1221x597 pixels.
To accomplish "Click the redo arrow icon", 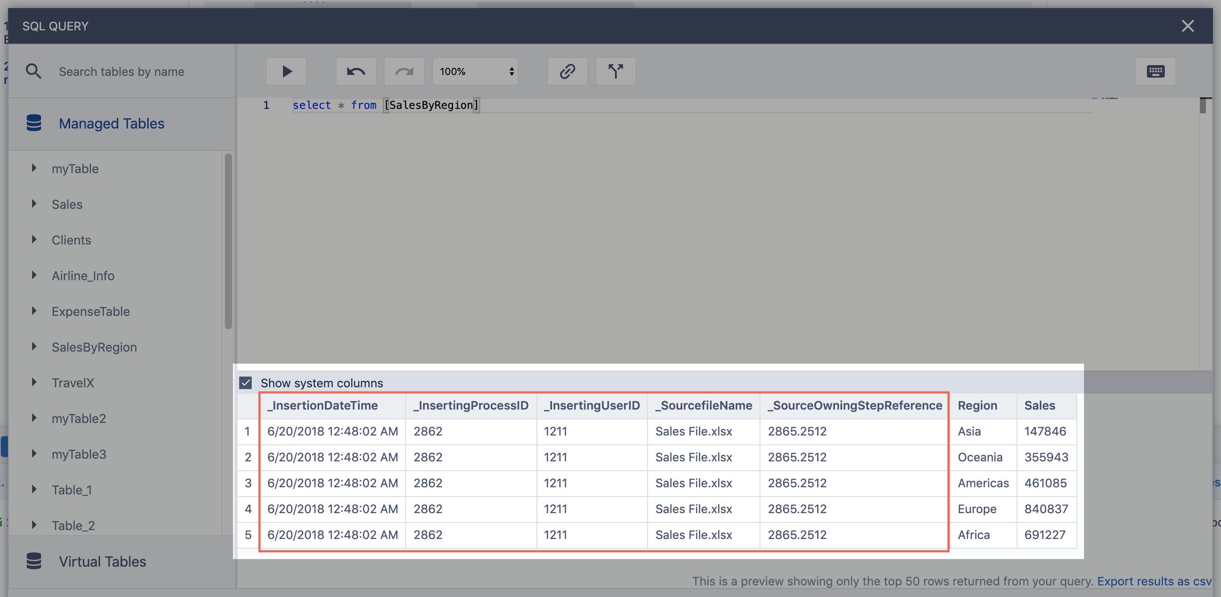I will (x=404, y=71).
